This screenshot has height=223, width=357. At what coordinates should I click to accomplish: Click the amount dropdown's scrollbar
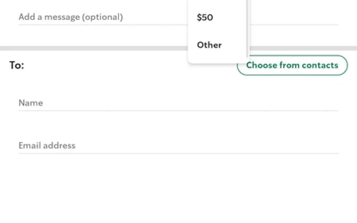[247, 28]
